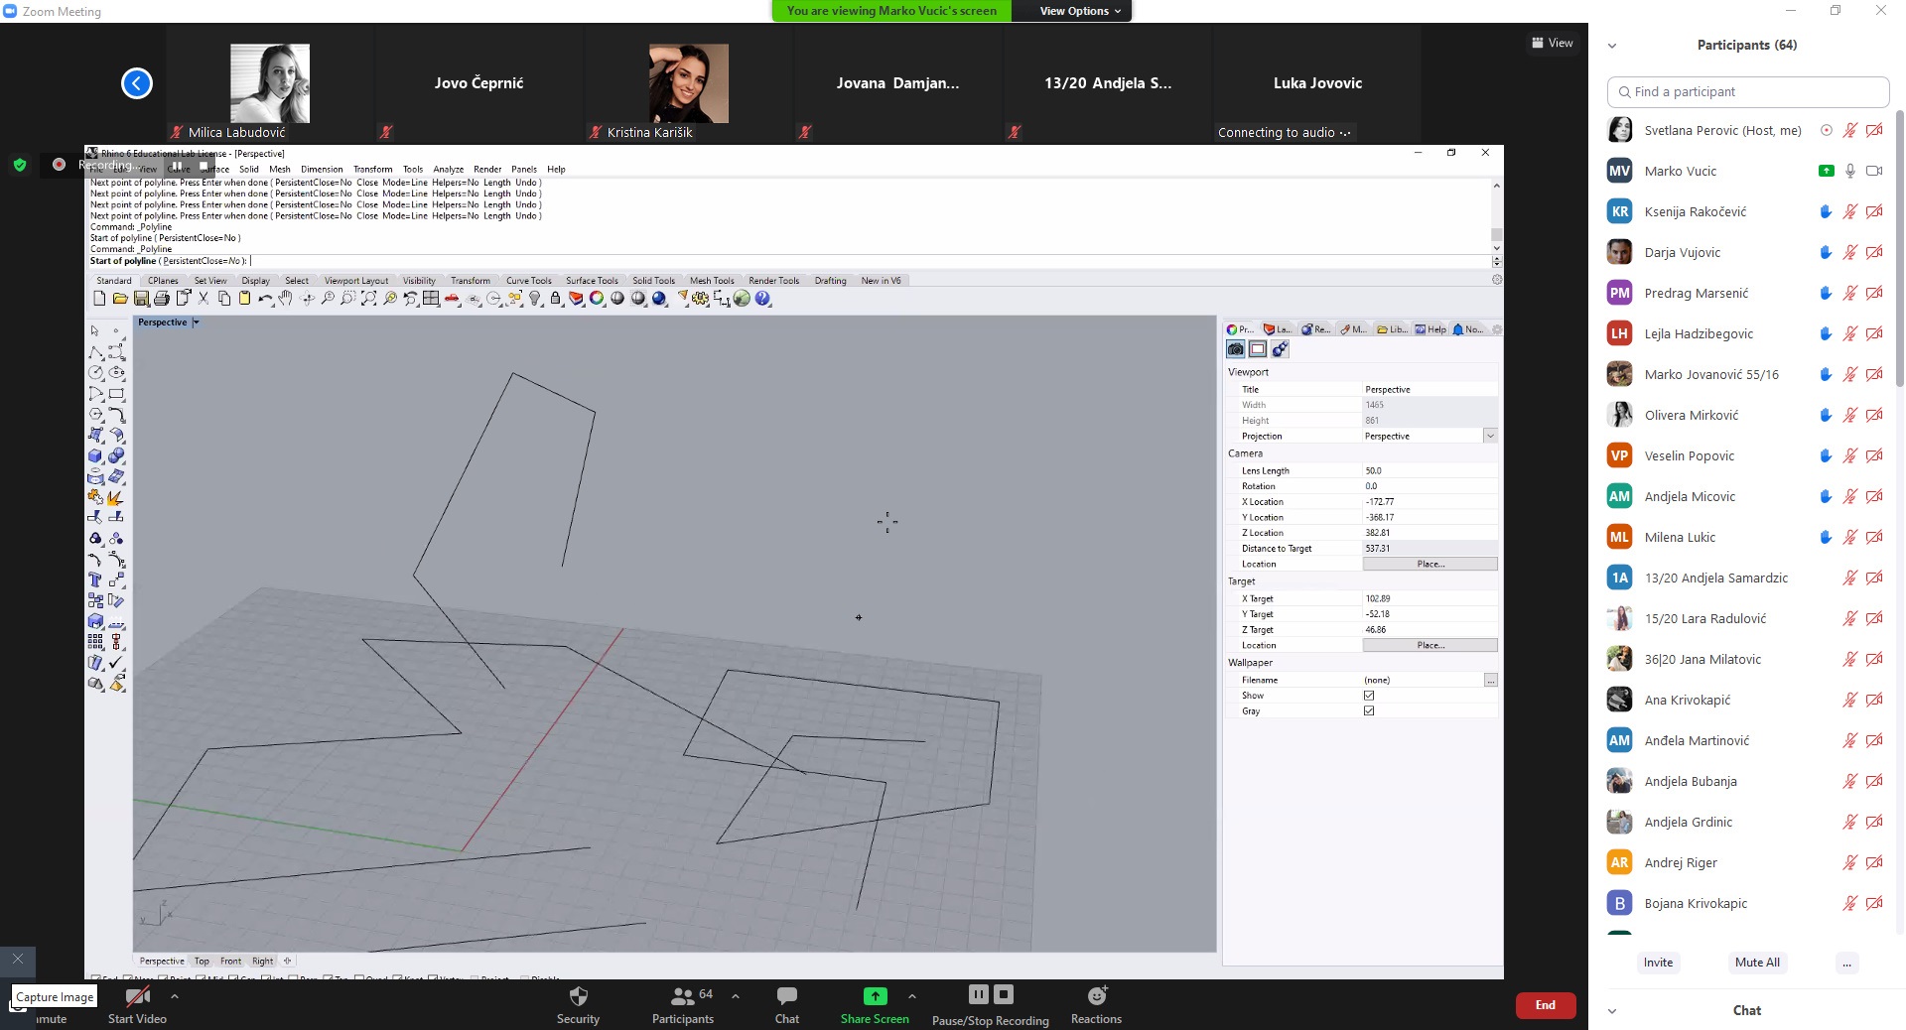Click the Explode icon in left sidebar
The height and width of the screenshot is (1030, 1906).
coord(116,498)
